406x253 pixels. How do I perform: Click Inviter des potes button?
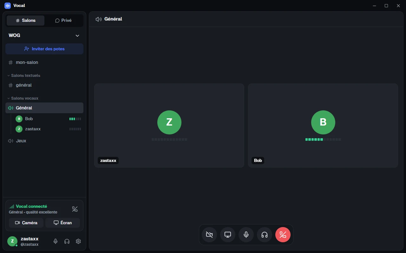44,49
